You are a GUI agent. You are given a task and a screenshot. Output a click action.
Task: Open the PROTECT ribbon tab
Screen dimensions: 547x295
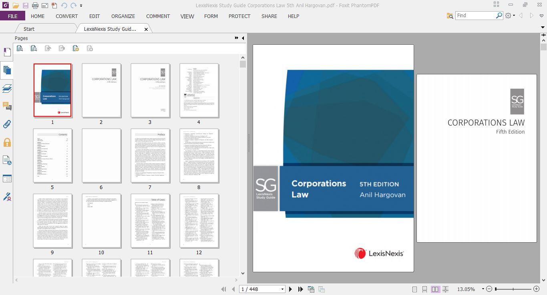[x=239, y=16]
